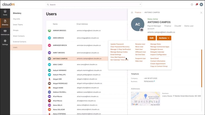Select Users in Directory menu
This screenshot has height=115, width=205.
tap(26, 47)
